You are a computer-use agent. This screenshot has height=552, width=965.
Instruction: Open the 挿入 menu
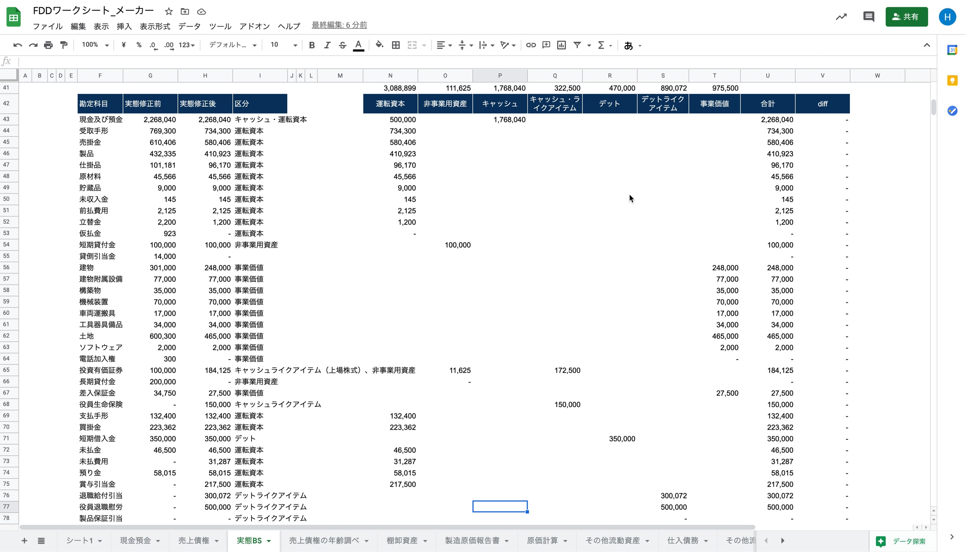tap(124, 26)
